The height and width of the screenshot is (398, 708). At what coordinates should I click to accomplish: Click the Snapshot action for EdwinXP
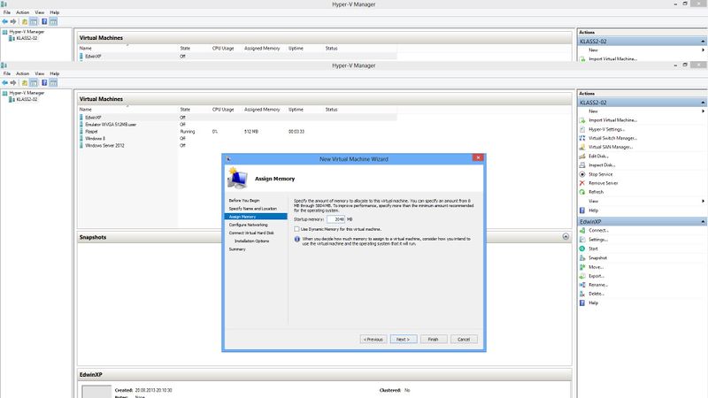click(x=597, y=257)
